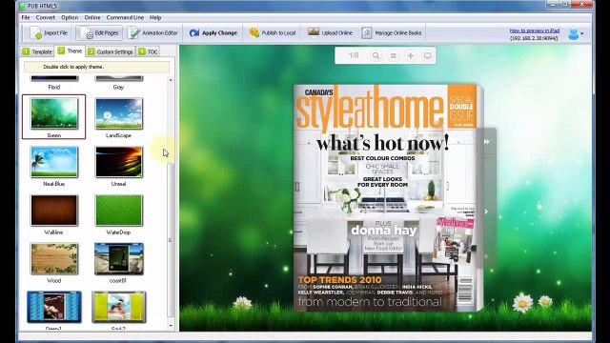
Task: Open the user account icon menu
Action: pos(576,33)
